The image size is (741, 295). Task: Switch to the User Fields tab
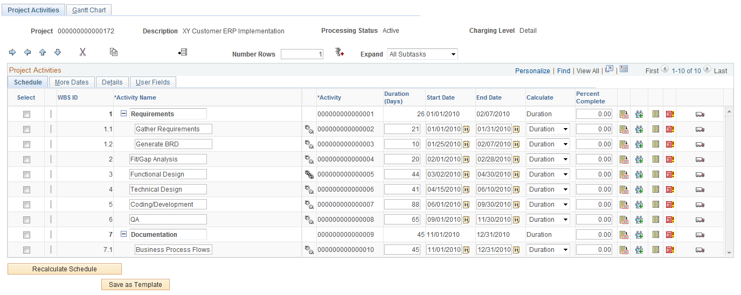tap(153, 82)
